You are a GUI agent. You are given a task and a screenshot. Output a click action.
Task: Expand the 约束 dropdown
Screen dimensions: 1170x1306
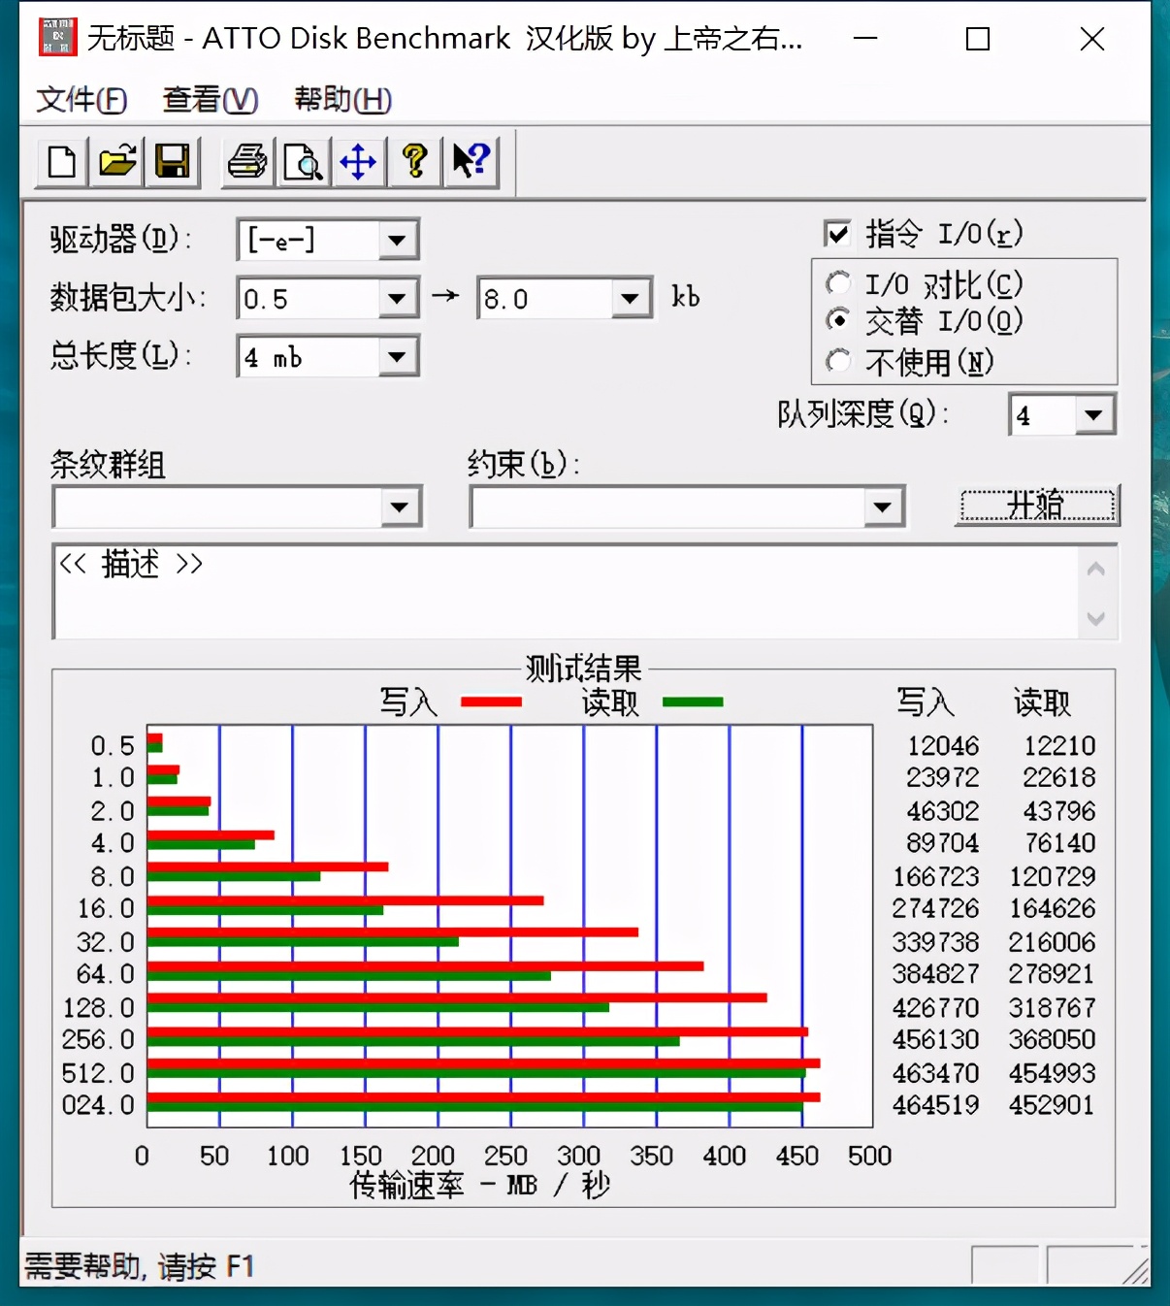[x=883, y=506]
